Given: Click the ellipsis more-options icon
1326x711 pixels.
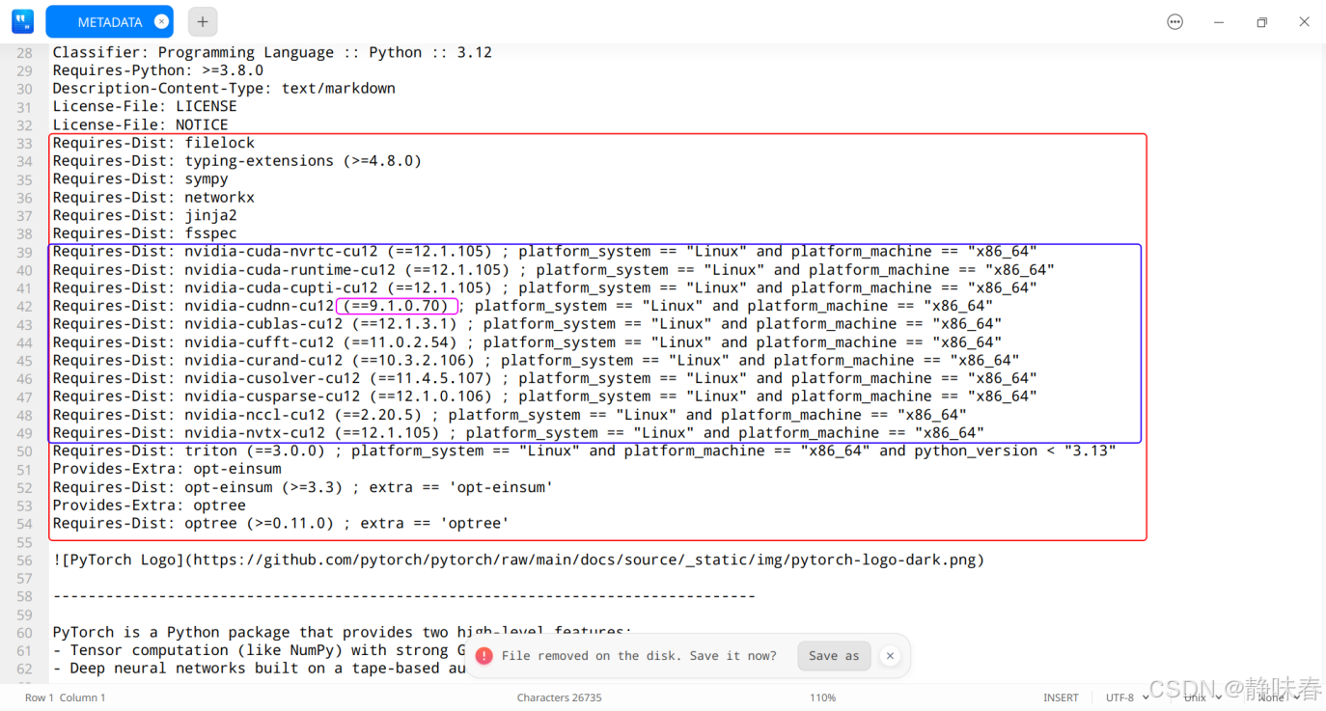Looking at the screenshot, I should (1174, 20).
